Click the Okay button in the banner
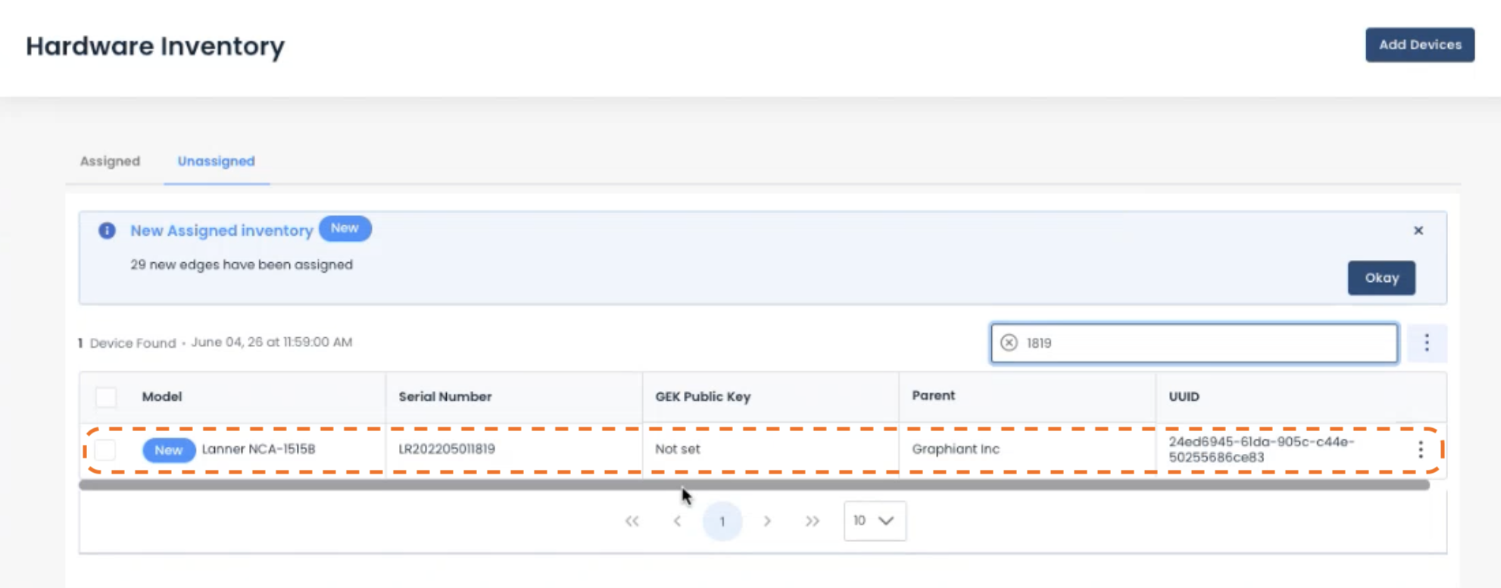 (x=1381, y=278)
